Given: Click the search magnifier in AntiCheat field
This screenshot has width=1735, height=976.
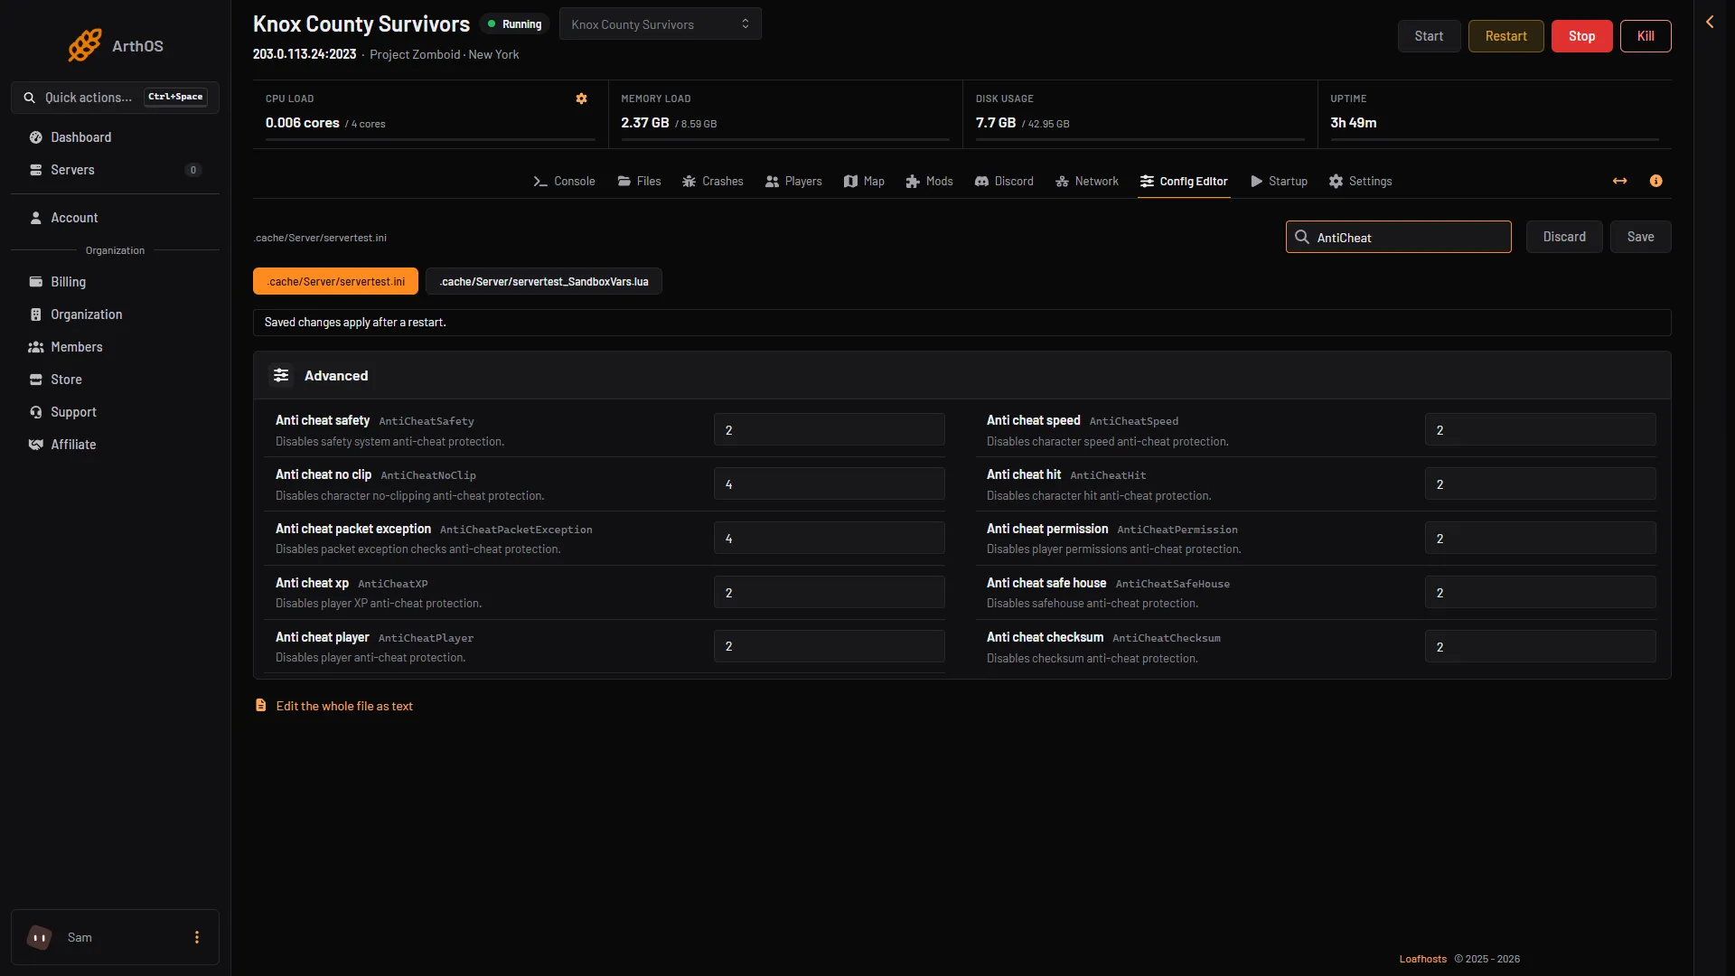Looking at the screenshot, I should tap(1302, 237).
